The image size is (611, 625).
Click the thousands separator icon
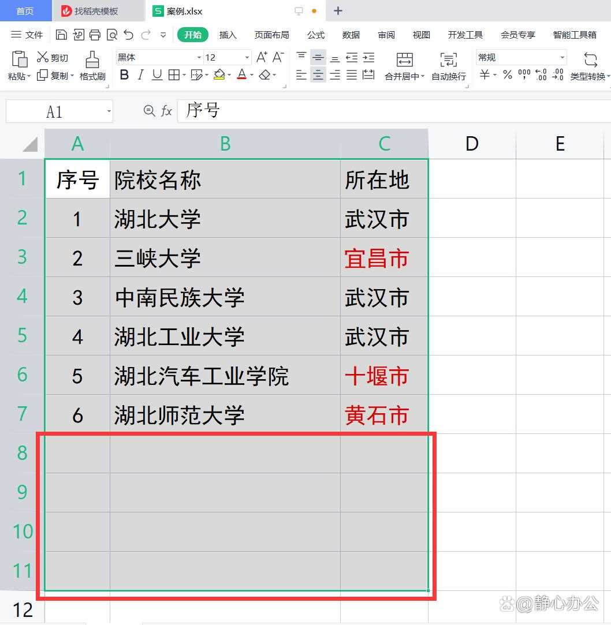(x=524, y=74)
